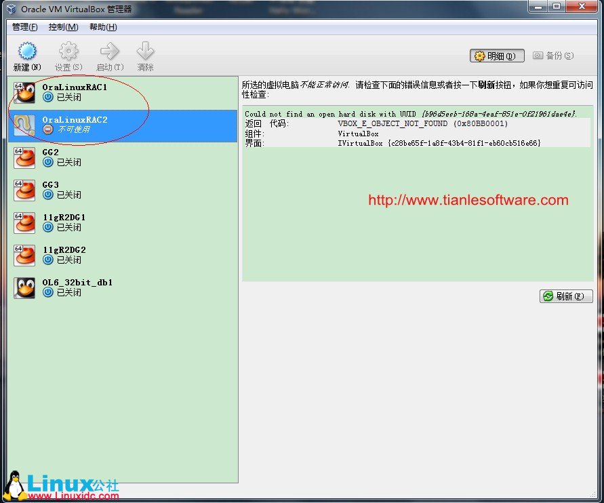Click the error UUID text in details
The height and width of the screenshot is (503, 604).
[498, 114]
